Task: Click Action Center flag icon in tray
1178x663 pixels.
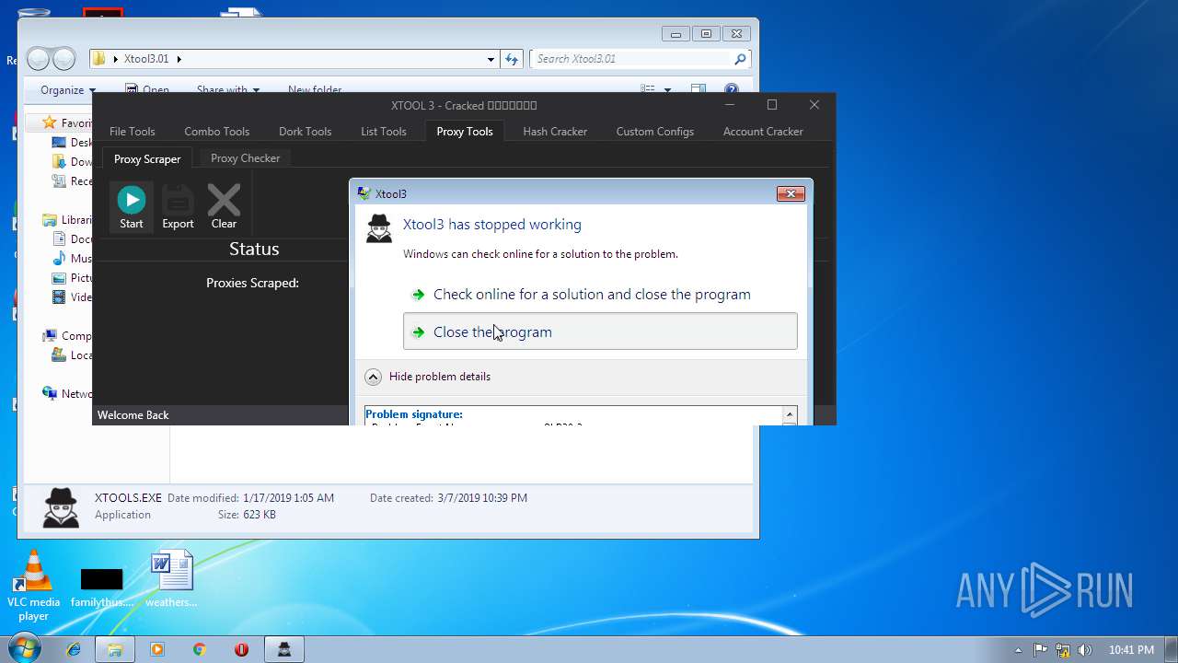Action: click(1041, 650)
